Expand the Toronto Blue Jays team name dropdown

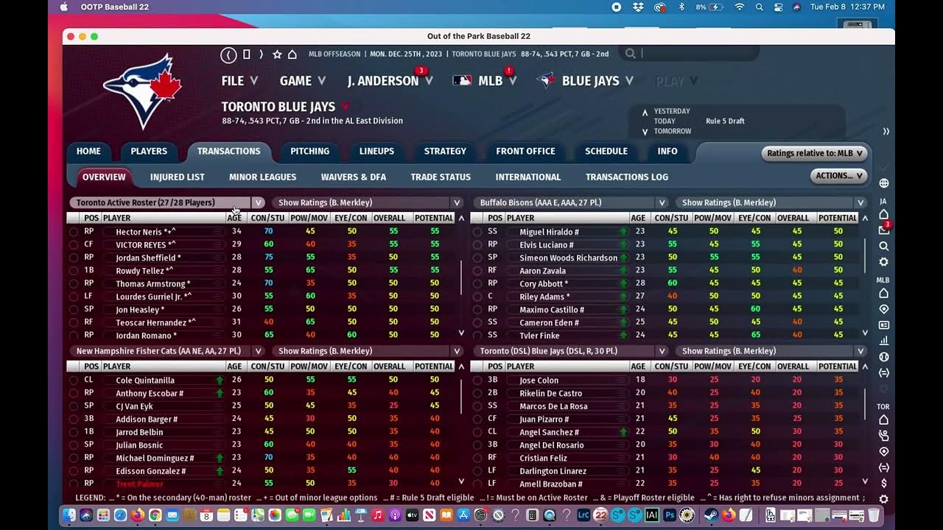[x=345, y=107]
